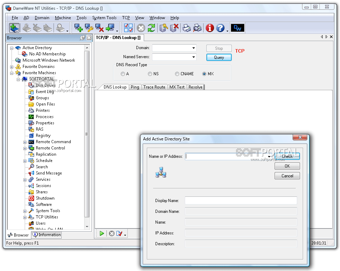This screenshot has width=340, height=271.
Task: Select the A record type radio button
Action: click(123, 74)
